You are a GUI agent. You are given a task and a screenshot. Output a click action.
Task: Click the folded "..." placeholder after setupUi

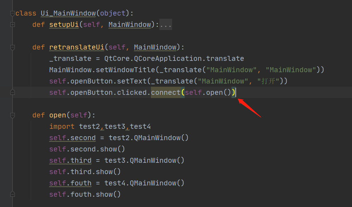tap(166, 25)
